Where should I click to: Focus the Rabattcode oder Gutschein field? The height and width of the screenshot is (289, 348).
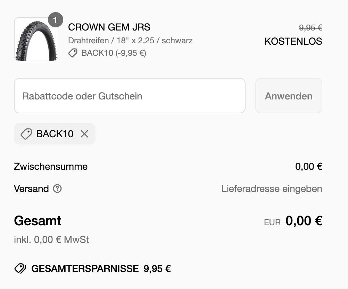[x=130, y=96]
